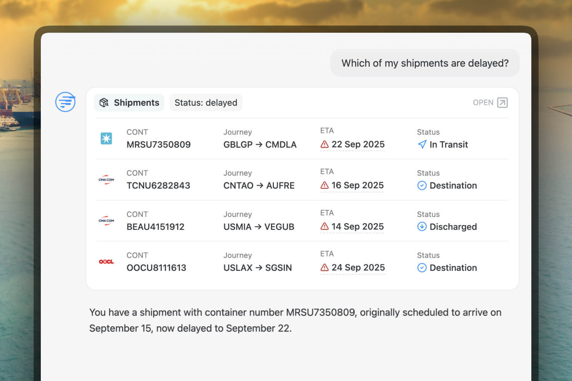Click warning triangle beside 14 Sep 2025
The image size is (572, 381).
coord(325,226)
